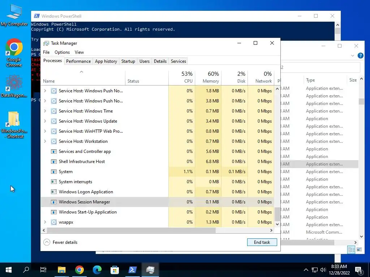The width and height of the screenshot is (370, 277).
Task: Sort Explorer window by Type column
Action: coord(325,80)
